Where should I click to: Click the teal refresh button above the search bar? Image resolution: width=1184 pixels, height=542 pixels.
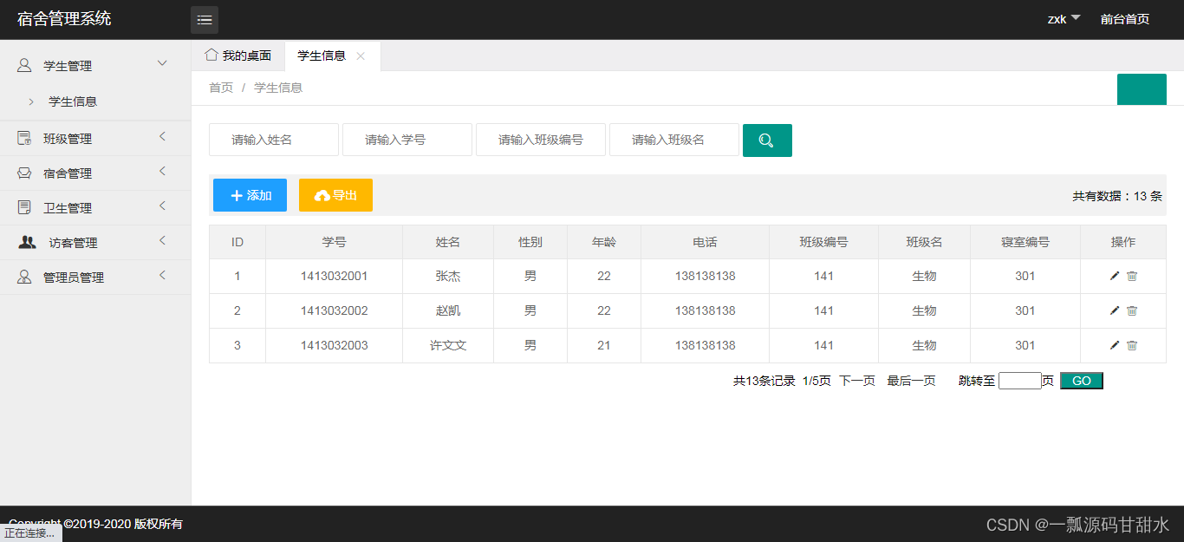(1142, 88)
